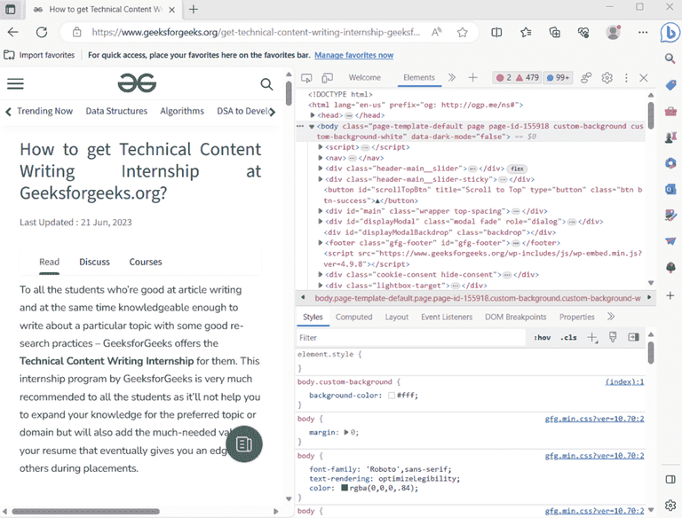Toggle computed styles sidebar pane
Image resolution: width=682 pixels, height=518 pixels.
(x=633, y=337)
